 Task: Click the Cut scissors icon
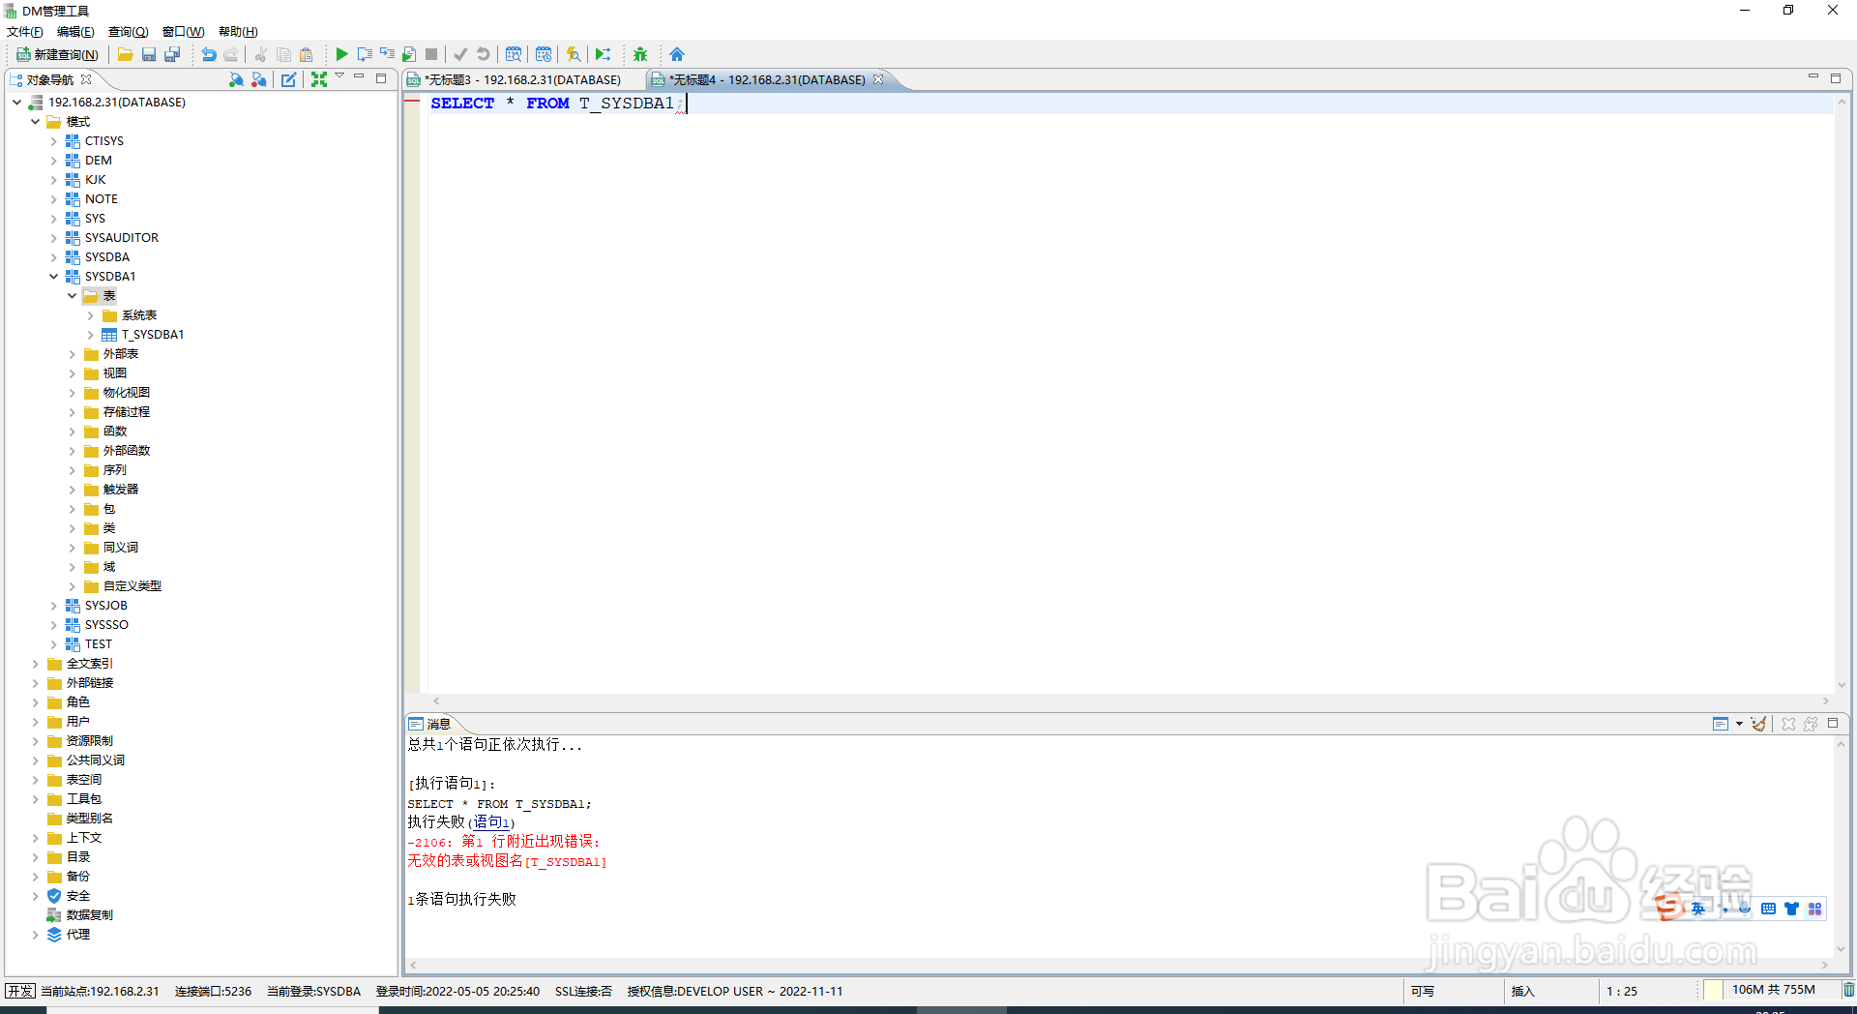point(261,54)
